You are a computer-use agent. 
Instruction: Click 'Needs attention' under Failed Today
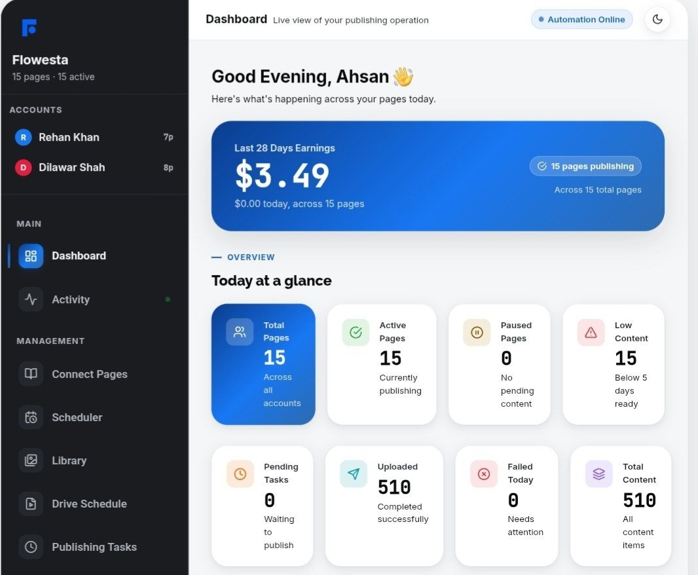(525, 526)
